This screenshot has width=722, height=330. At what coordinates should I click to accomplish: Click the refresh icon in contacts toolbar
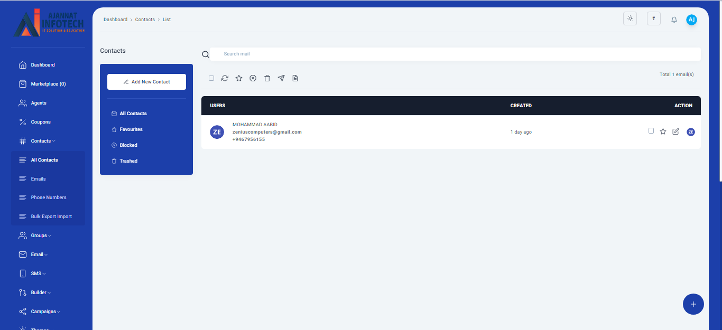point(225,78)
